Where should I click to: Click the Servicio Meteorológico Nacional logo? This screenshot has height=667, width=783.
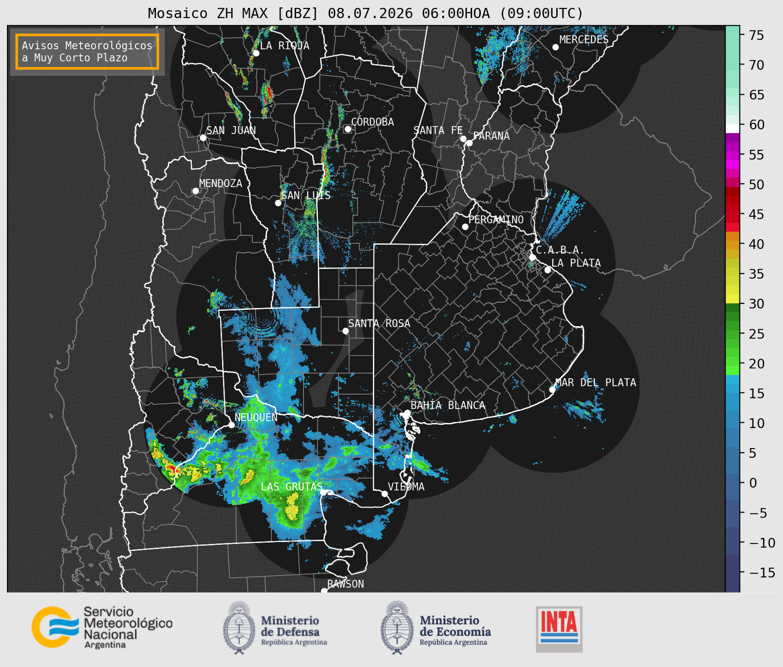pos(102,627)
